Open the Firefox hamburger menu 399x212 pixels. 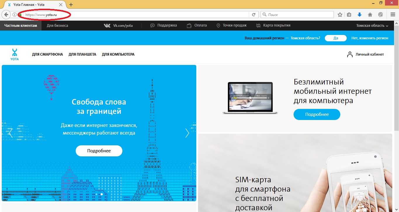pos(393,15)
